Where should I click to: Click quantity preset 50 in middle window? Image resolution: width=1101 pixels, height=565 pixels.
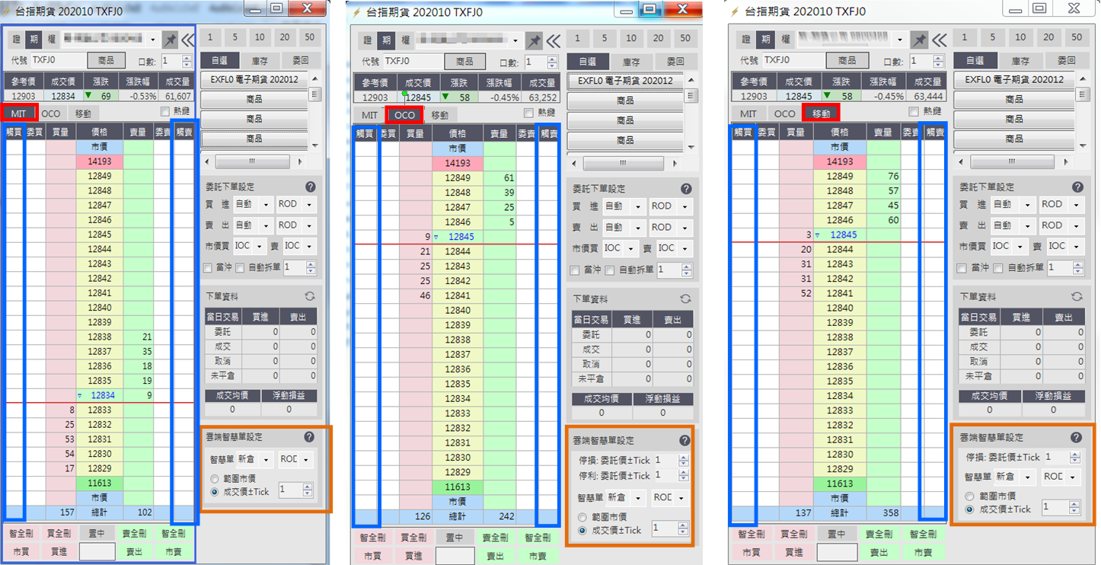[685, 38]
